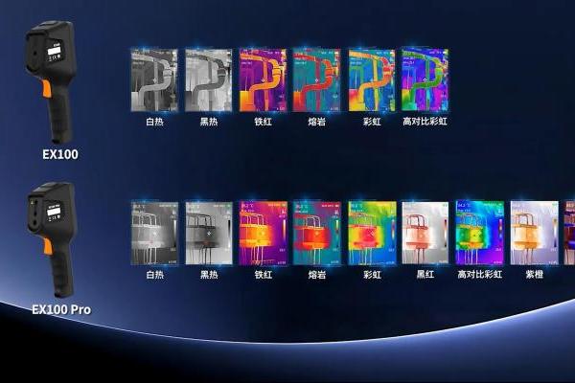Select the EX100 Pro 白热 palette thumbnail
This screenshot has height=383, width=575.
point(154,233)
